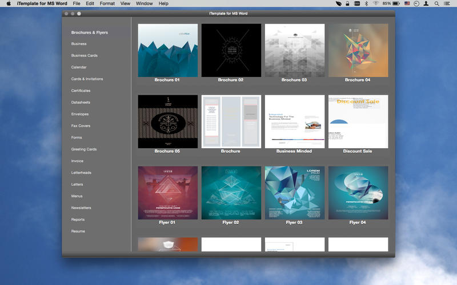457x285 pixels.
Task: Select the Letters category
Action: (x=77, y=184)
